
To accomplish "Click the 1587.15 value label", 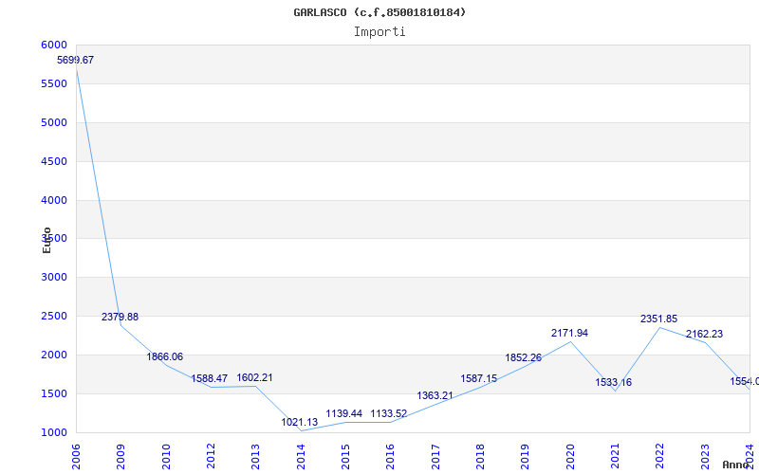I will tap(479, 378).
